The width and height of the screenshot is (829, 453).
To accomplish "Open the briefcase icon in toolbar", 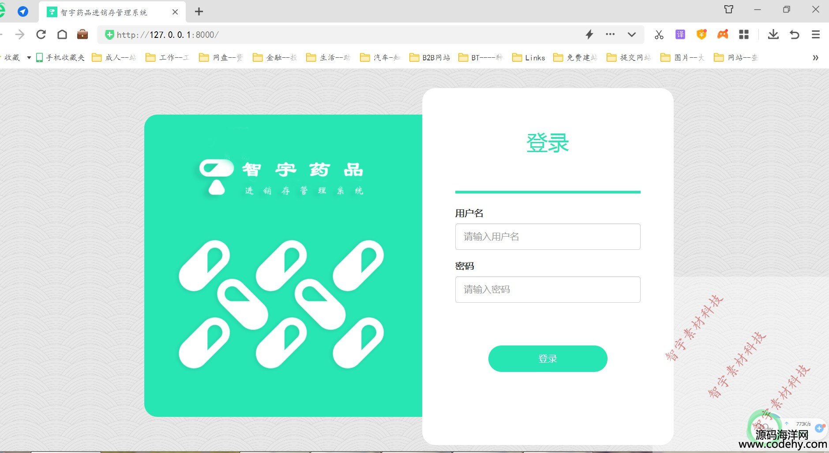I will click(83, 34).
